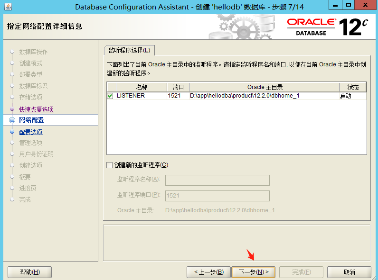Screen dimensions: 378x280
Task: Click the 概要 step
Action: pyautogui.click(x=25, y=177)
